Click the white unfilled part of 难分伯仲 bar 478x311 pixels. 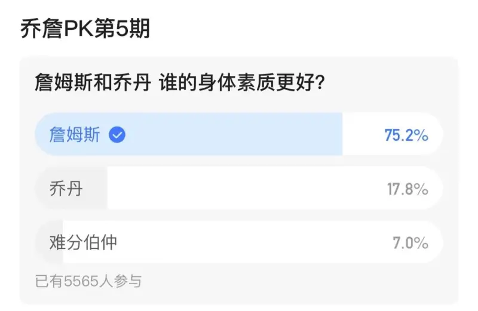point(253,242)
